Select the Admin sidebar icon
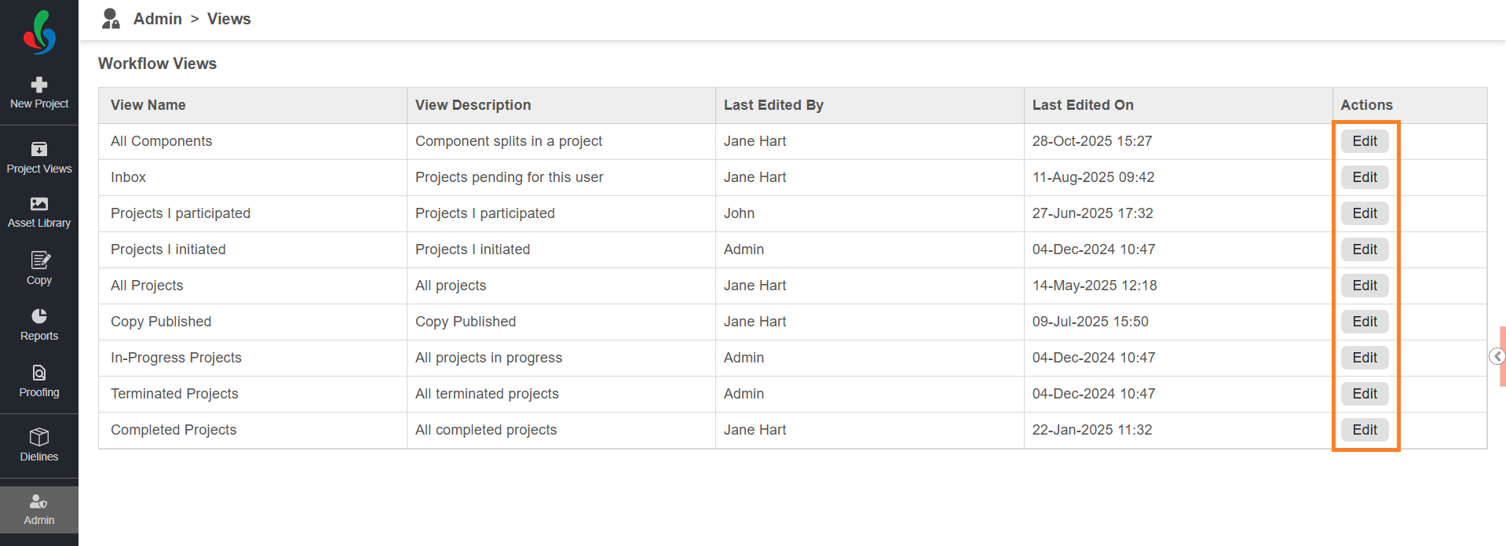This screenshot has width=1506, height=546. [x=39, y=502]
